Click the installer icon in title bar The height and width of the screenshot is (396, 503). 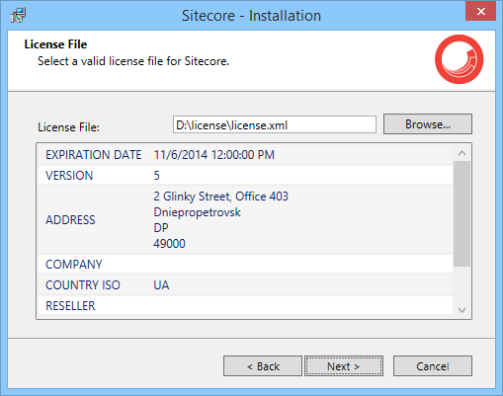click(x=18, y=15)
